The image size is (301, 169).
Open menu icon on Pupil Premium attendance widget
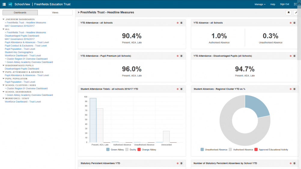181,56
